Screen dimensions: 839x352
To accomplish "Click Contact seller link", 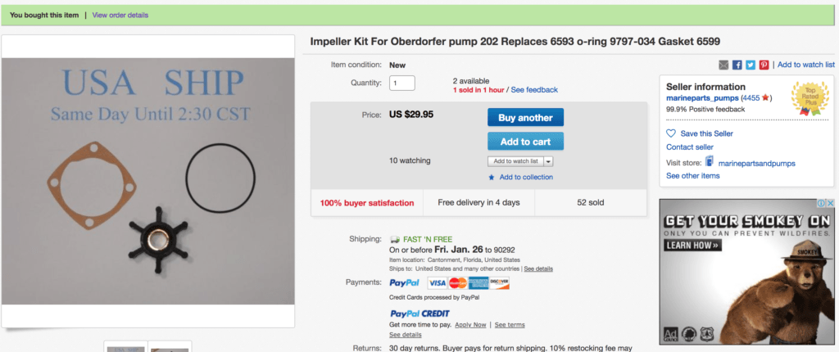I will (690, 147).
